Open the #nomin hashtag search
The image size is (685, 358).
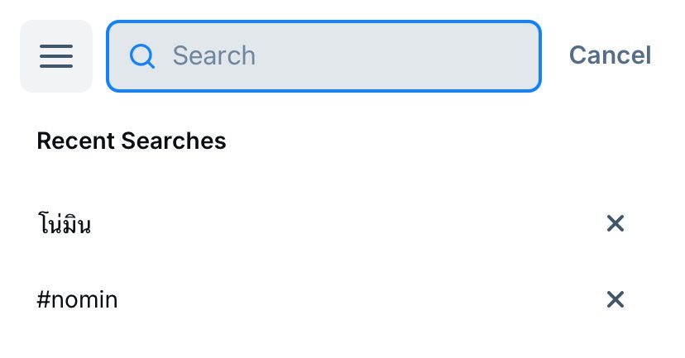78,299
